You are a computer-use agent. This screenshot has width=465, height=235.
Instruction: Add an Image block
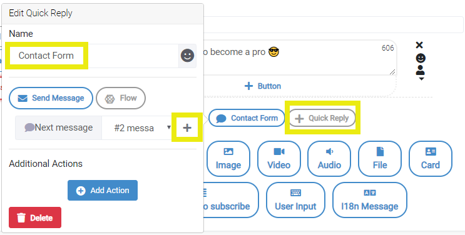click(x=228, y=159)
